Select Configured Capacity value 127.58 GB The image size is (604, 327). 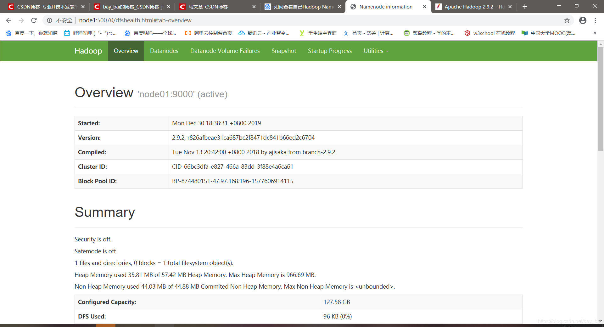[337, 302]
